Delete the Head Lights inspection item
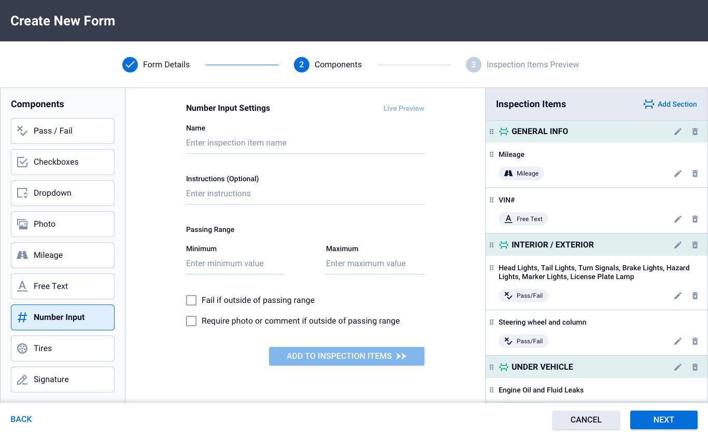This screenshot has width=708, height=437. click(695, 296)
